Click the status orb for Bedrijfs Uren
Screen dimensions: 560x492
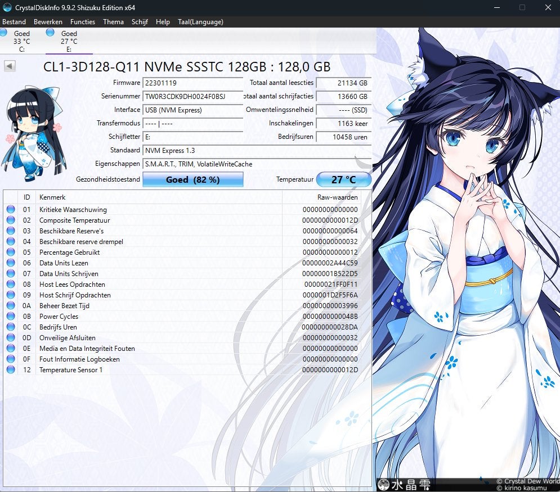pos(11,327)
